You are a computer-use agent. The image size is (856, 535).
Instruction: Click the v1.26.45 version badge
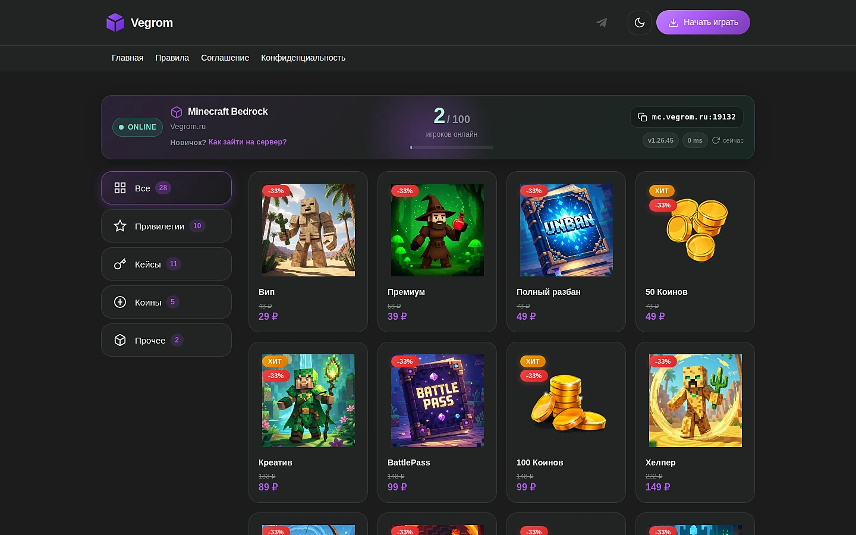[x=660, y=140]
